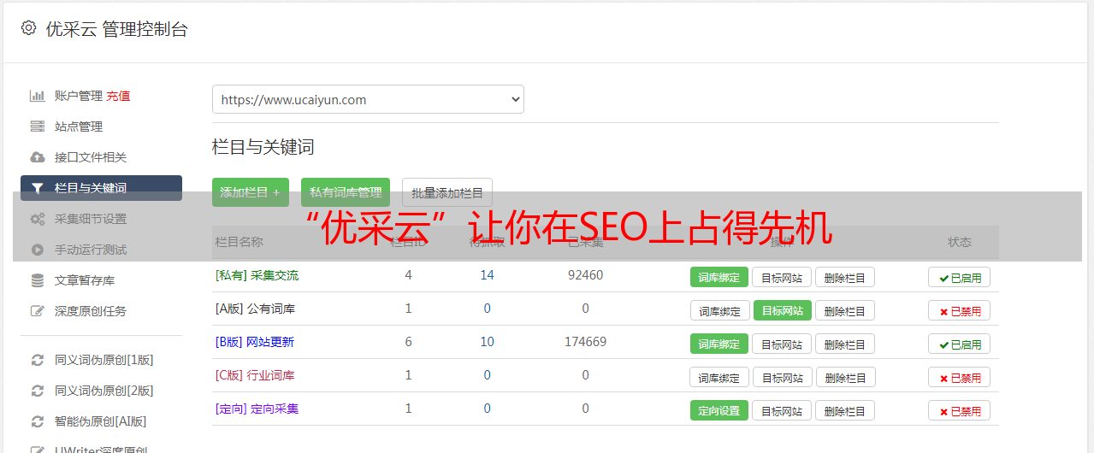Click 词库绑定 for 网站更新 row
Viewport: 1094px width, 453px height.
point(719,344)
